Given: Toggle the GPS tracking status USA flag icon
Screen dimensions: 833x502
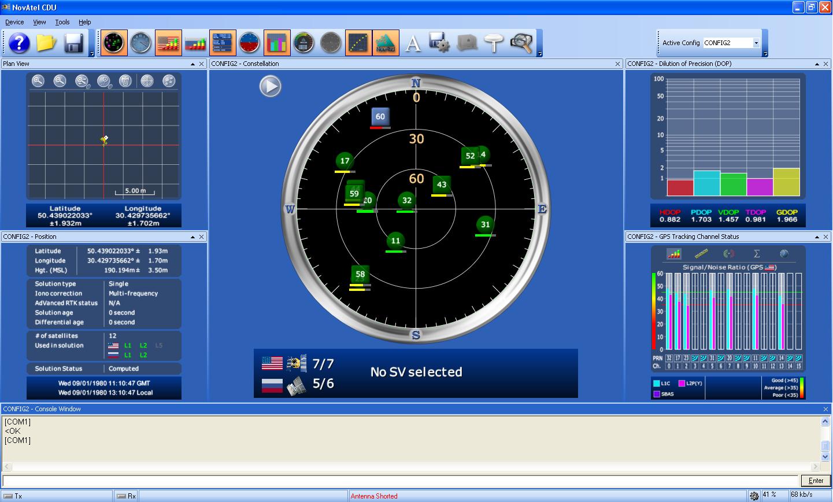Looking at the screenshot, I should 168,43.
